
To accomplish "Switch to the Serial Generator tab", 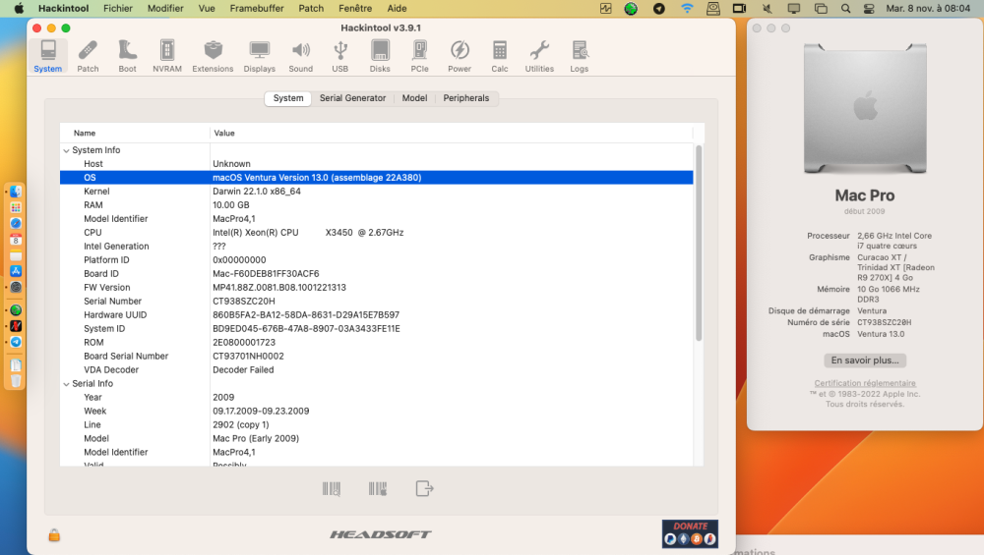I will click(x=352, y=98).
